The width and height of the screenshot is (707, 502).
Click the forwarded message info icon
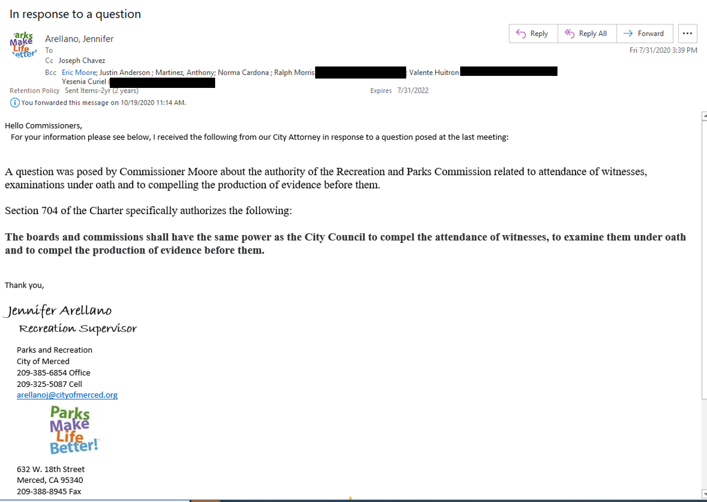tap(15, 103)
